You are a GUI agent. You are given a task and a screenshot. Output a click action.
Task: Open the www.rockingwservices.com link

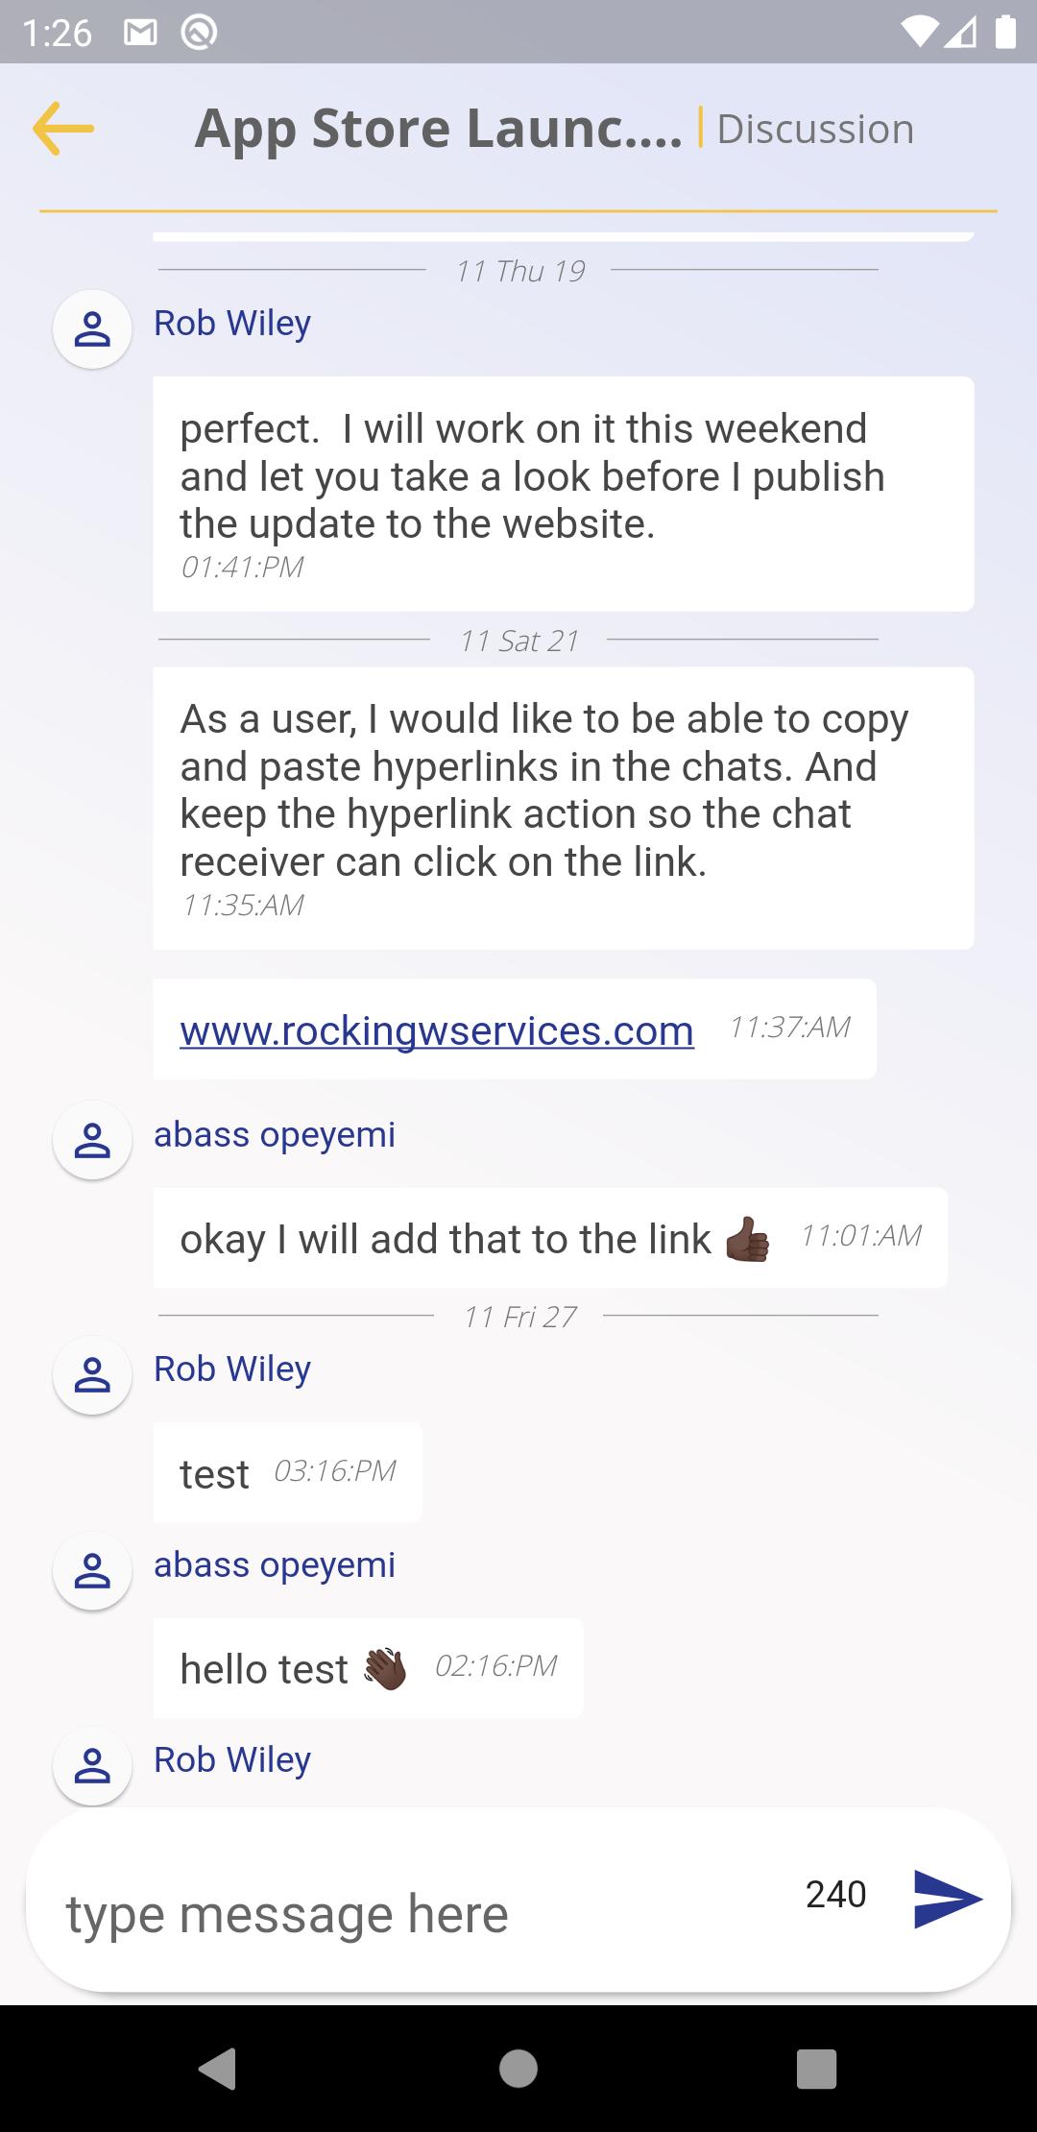[x=437, y=1030]
